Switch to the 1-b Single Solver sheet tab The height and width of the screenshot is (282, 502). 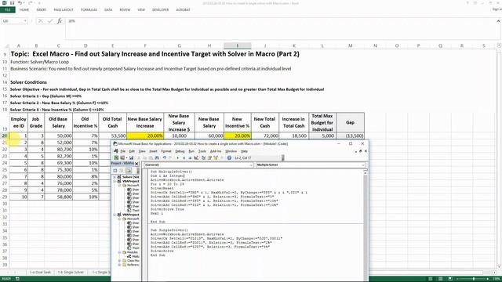pos(71,273)
